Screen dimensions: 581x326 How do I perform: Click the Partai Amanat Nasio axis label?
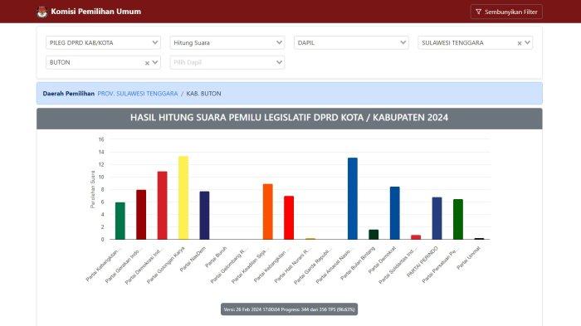click(334, 265)
